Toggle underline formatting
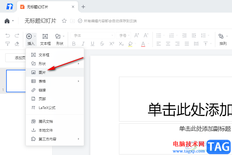This screenshot has height=155, width=232. pyautogui.click(x=92, y=44)
